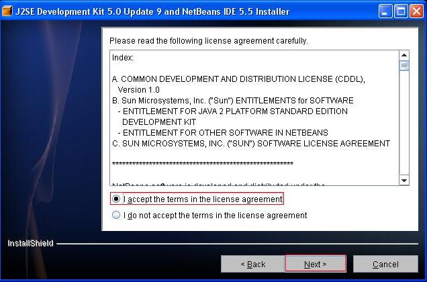Click the scrollbar down arrow in license text
This screenshot has height=282, width=427.
[404, 180]
